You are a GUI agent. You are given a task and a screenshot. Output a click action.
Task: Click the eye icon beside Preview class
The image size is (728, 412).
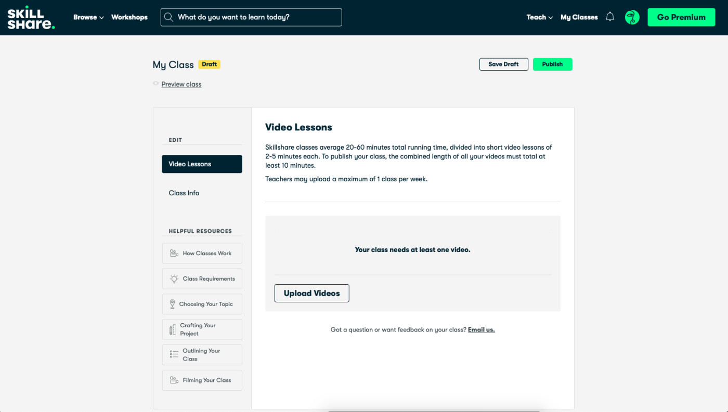pyautogui.click(x=155, y=84)
